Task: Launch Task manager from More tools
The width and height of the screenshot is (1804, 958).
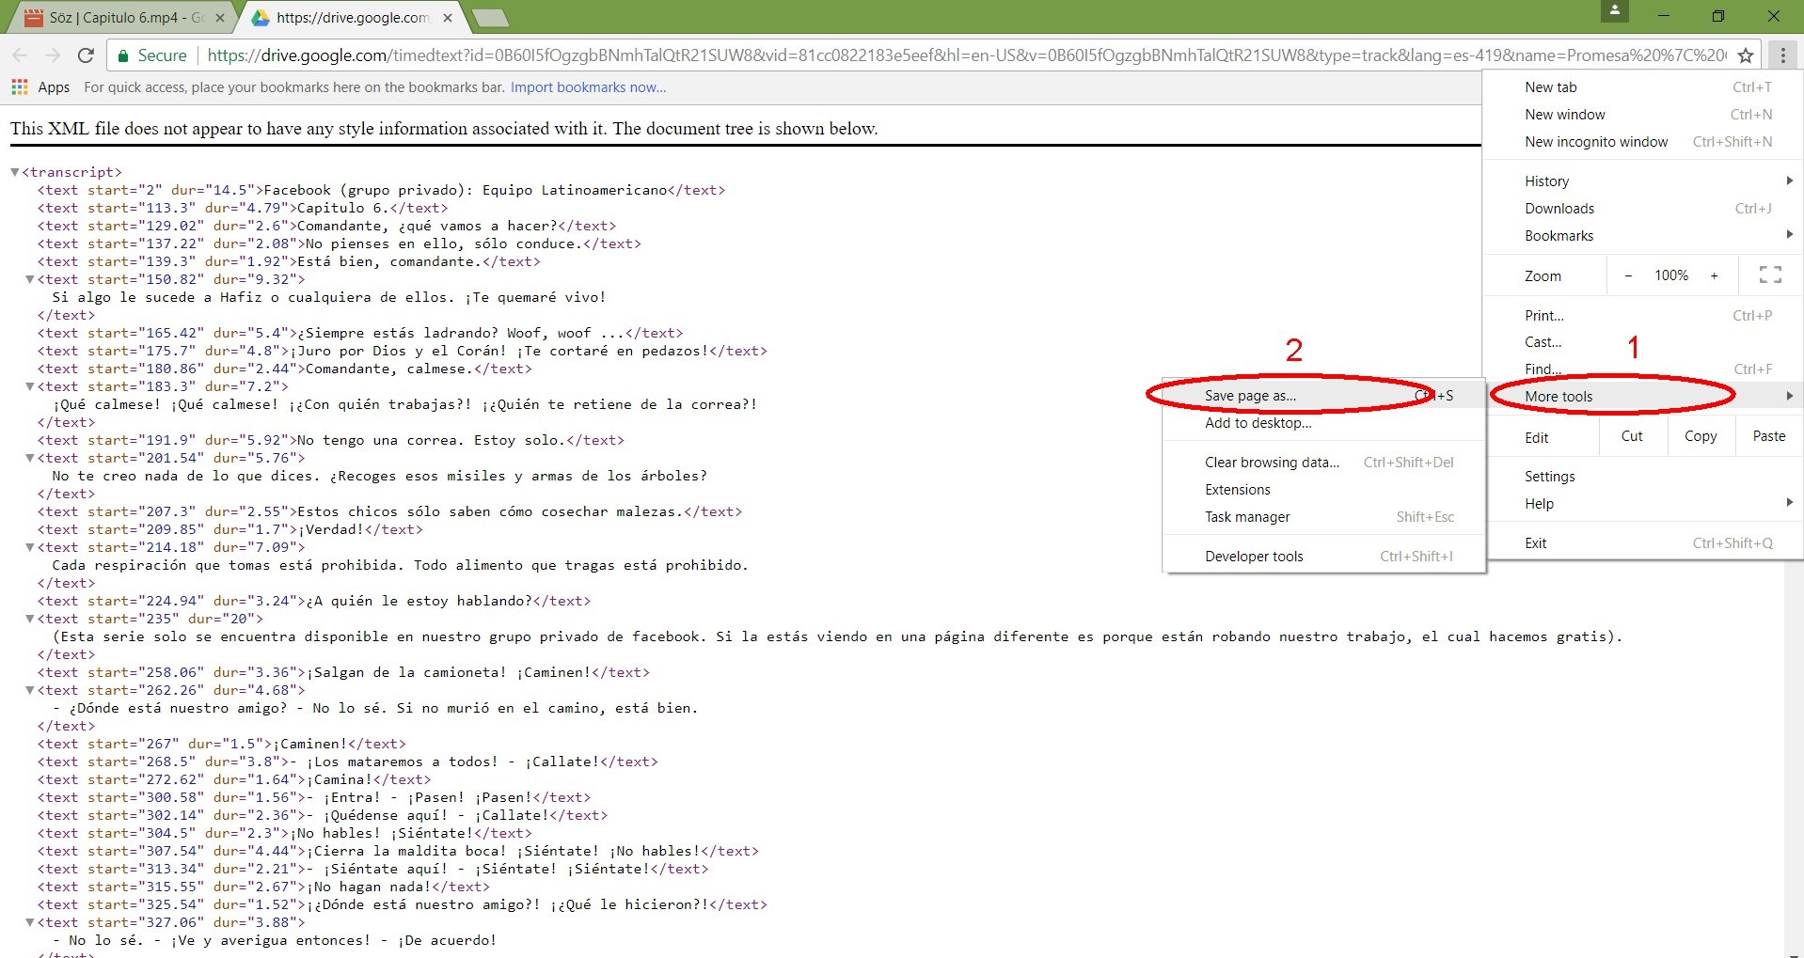Action: pyautogui.click(x=1324, y=517)
